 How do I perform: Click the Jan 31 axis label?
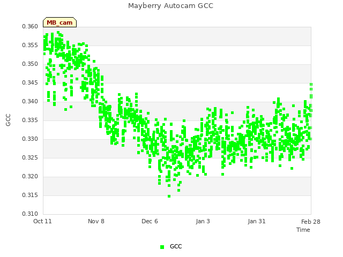pyautogui.click(x=257, y=221)
